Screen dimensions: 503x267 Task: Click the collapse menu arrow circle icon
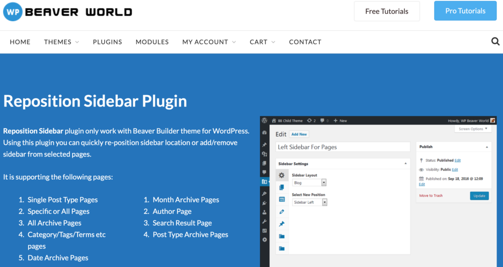click(x=264, y=240)
